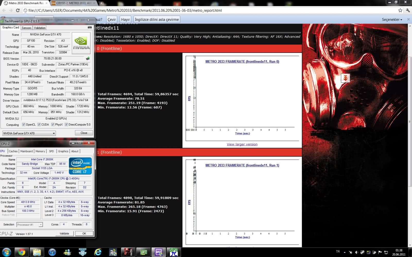The image size is (412, 257).
Task: Launch Internet Explorer from the taskbar
Action: click(98, 252)
